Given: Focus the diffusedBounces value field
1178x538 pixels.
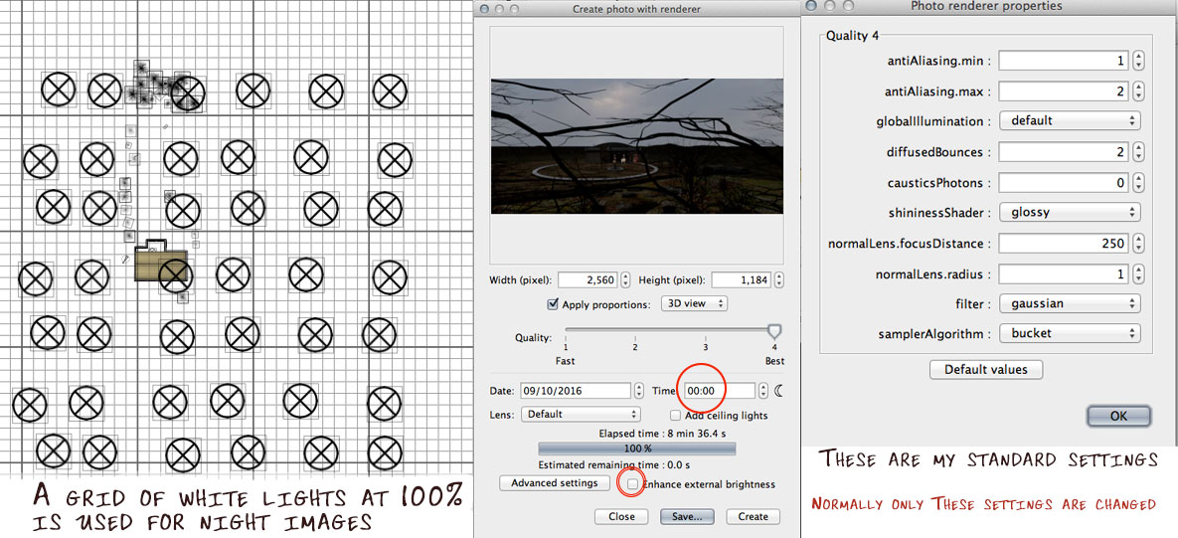Looking at the screenshot, I should click(x=1064, y=152).
